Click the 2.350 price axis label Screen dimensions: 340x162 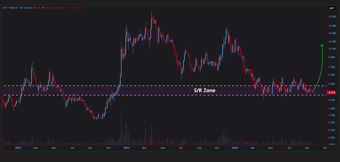[332, 130]
